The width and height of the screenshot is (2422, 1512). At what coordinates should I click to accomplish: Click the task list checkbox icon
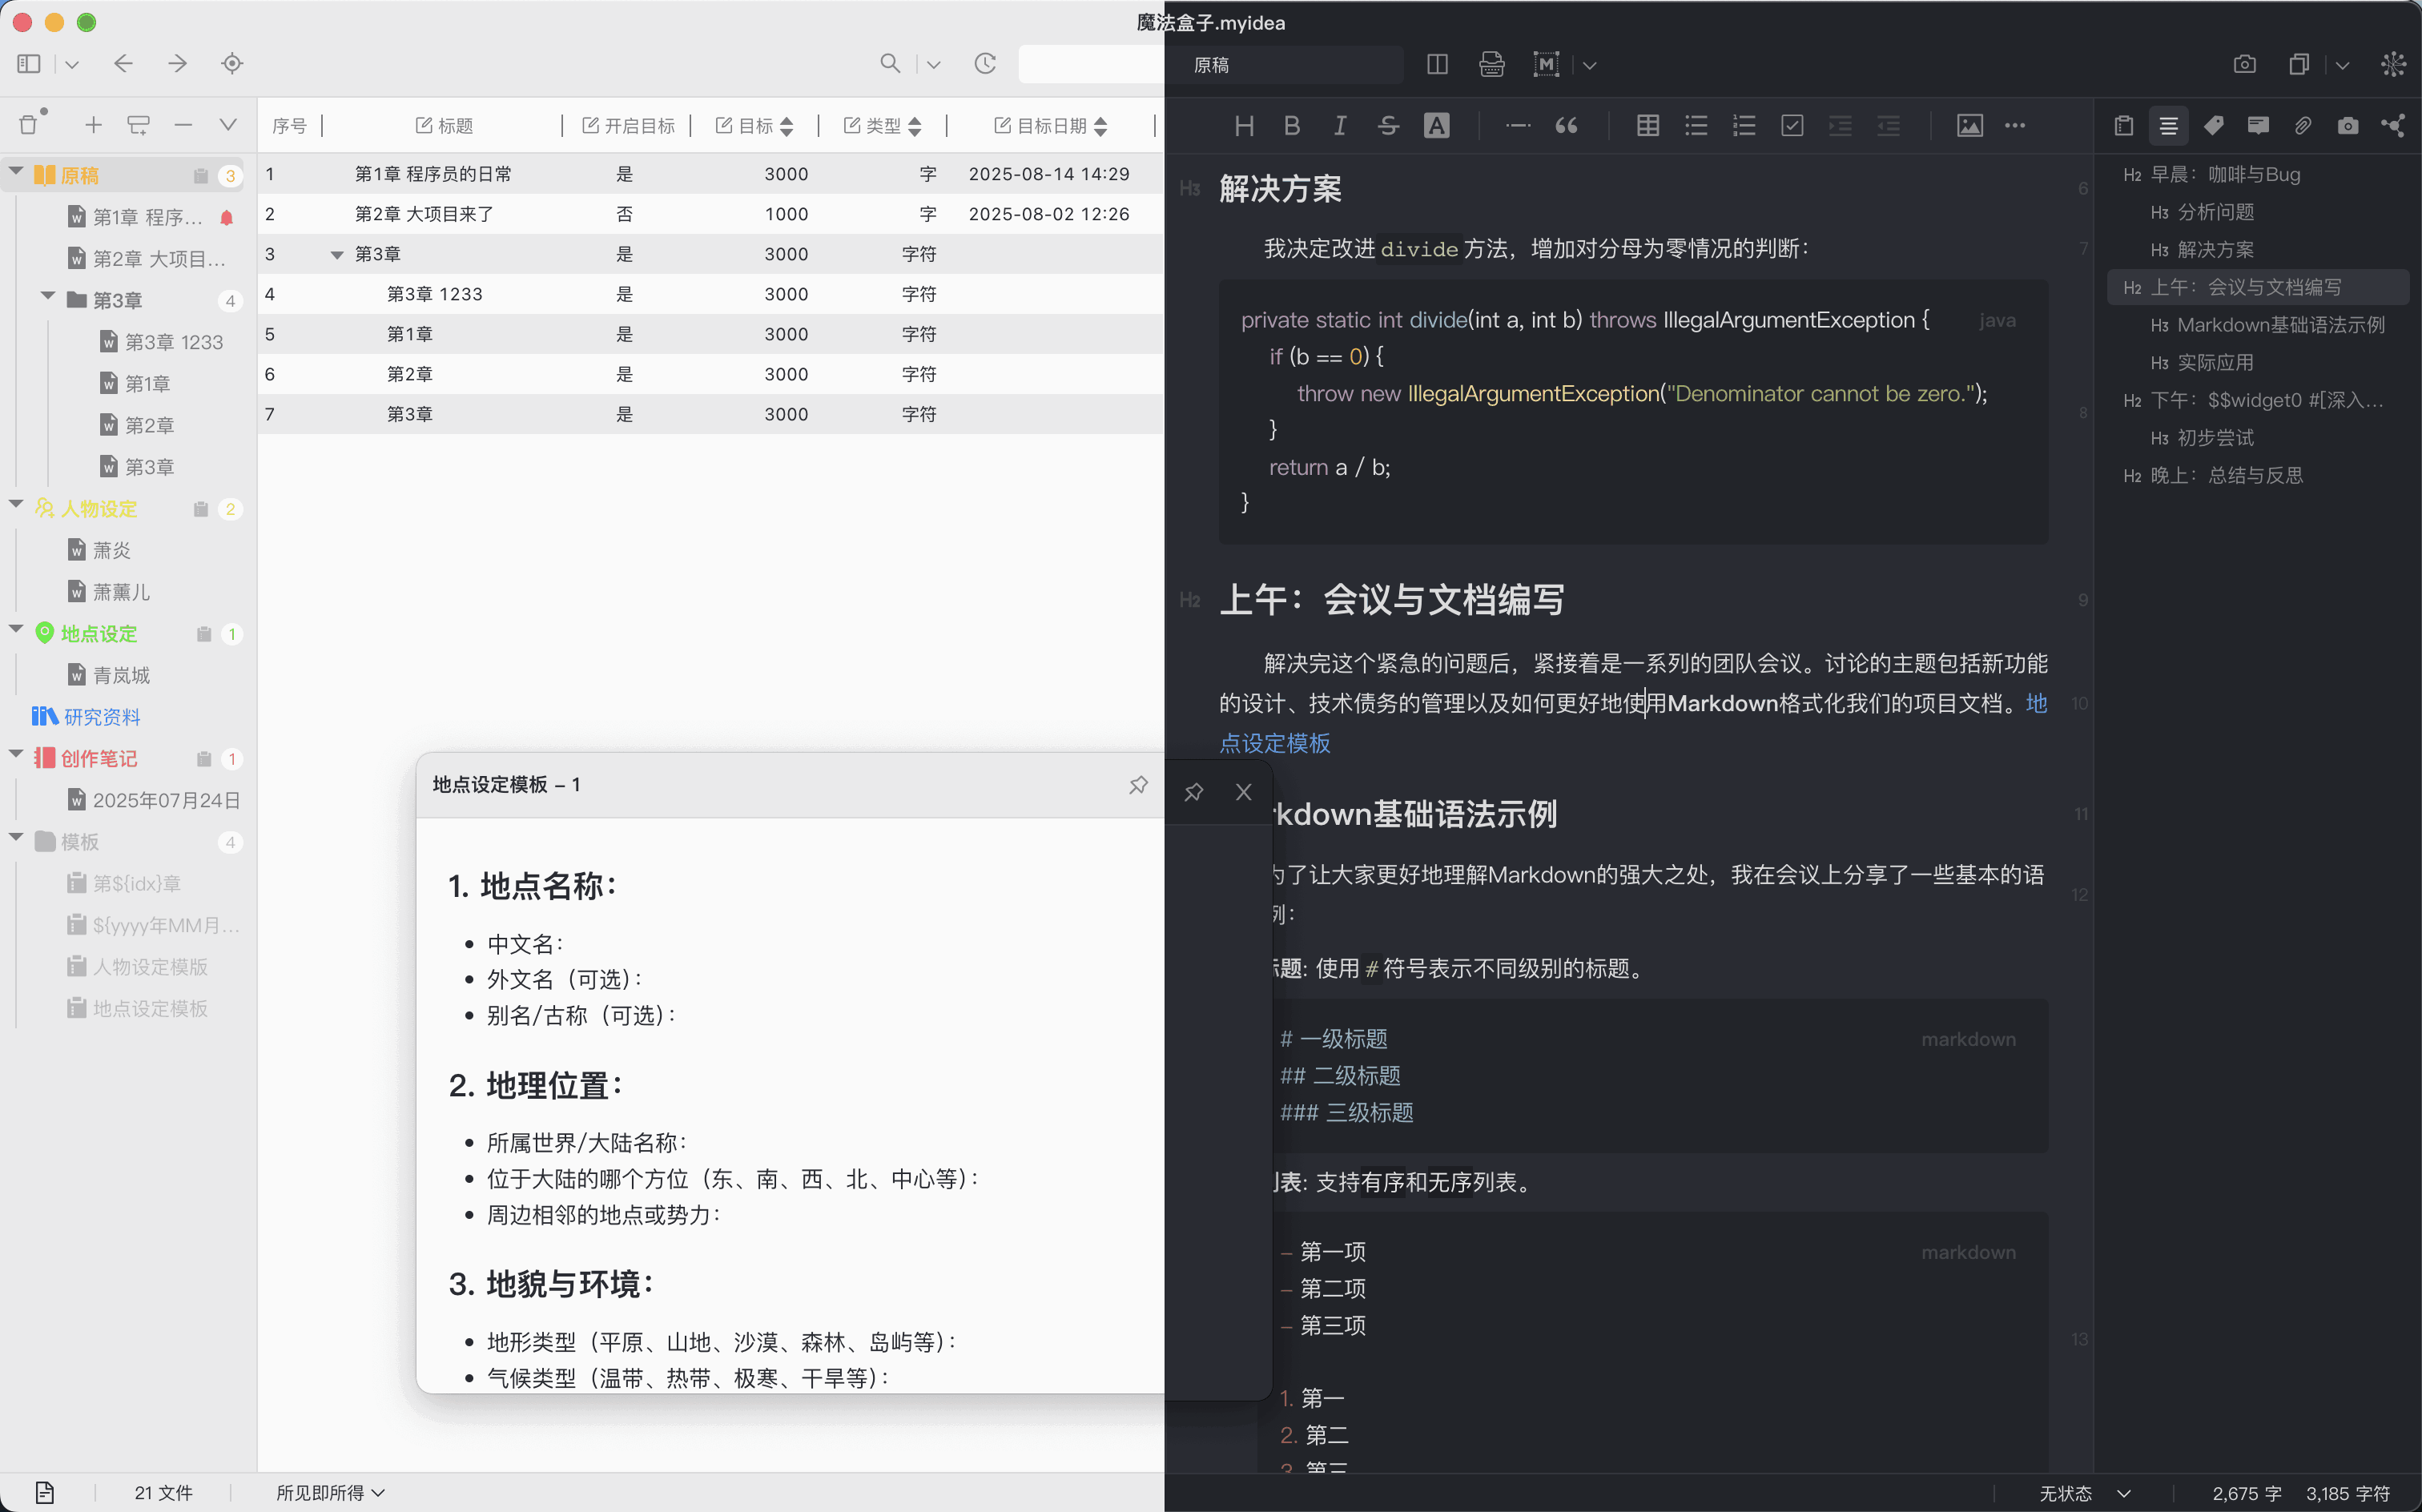coord(1792,125)
